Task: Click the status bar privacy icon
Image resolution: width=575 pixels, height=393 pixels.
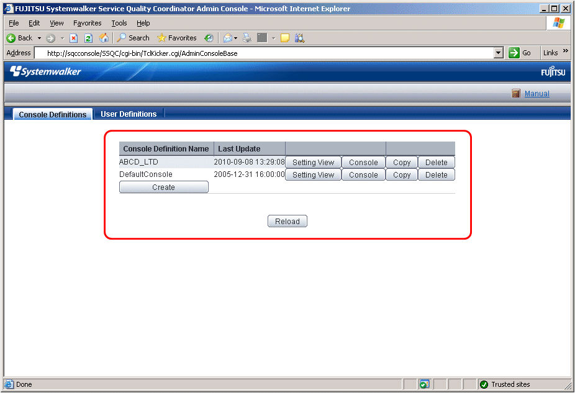Action: 424,384
